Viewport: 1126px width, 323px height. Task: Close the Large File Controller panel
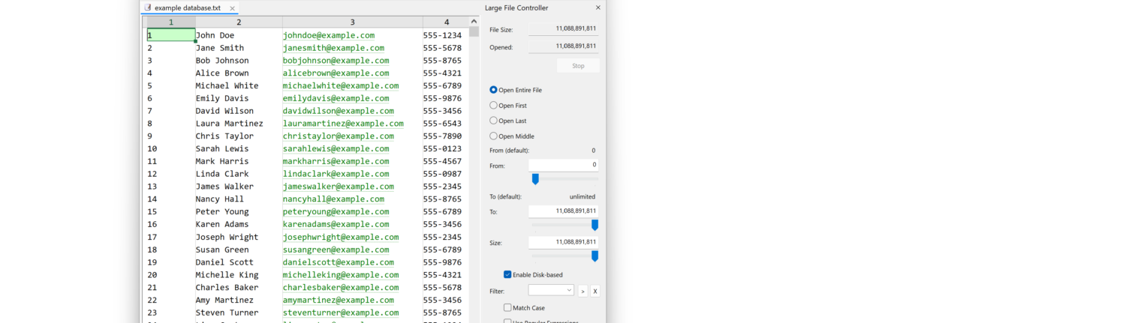[x=598, y=7]
